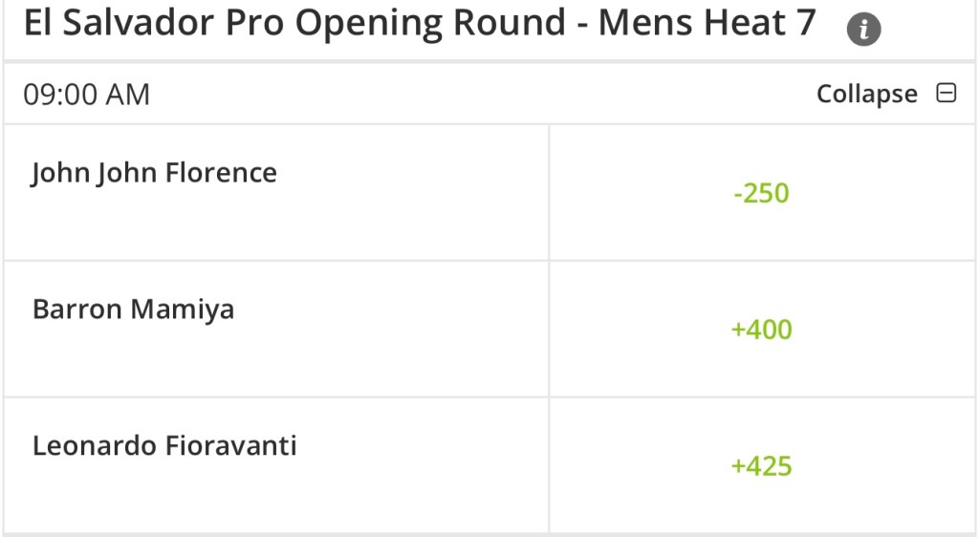979x537 pixels.
Task: Open Barron Mamiya surfer name
Action: pyautogui.click(x=133, y=310)
